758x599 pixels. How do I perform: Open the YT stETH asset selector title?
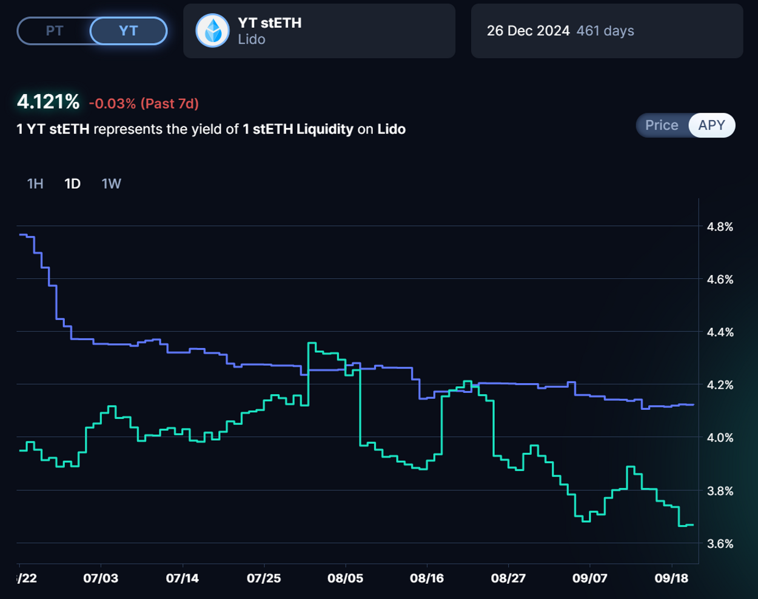[270, 23]
